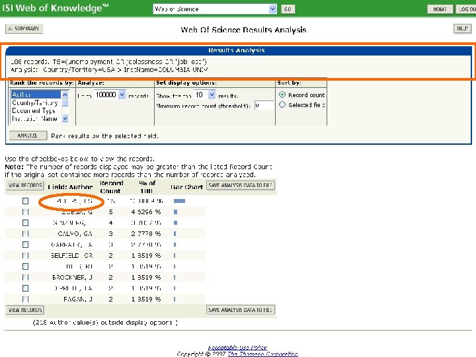Click the minimum record count threshold field

(x=264, y=105)
